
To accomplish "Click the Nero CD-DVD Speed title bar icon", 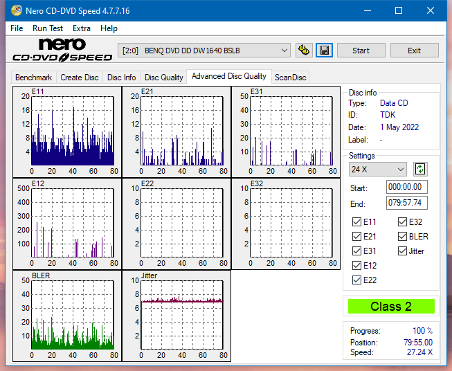I will point(17,10).
